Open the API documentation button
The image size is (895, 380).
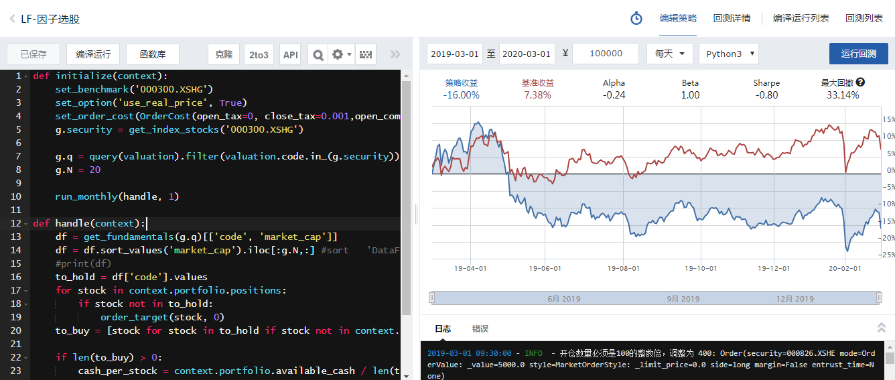click(291, 54)
